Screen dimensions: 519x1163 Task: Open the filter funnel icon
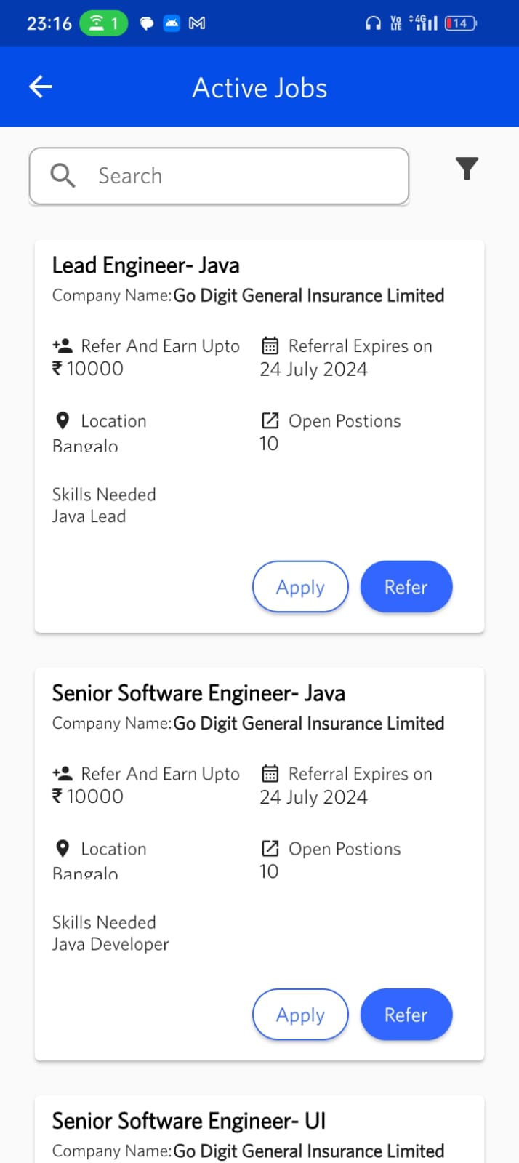pyautogui.click(x=467, y=169)
